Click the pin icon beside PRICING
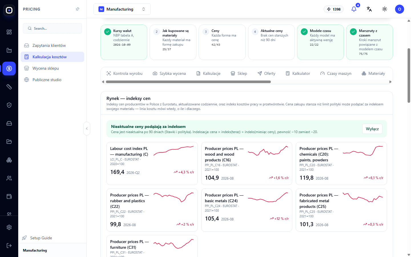Image resolution: width=411 pixels, height=257 pixels. pyautogui.click(x=78, y=9)
